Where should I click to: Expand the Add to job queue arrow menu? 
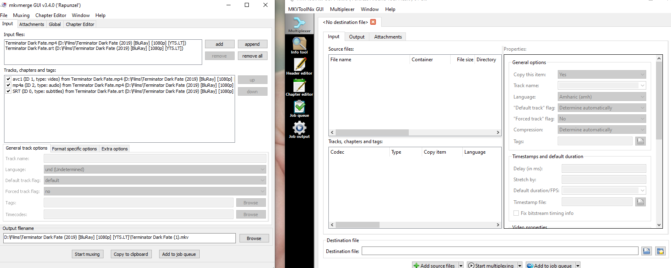578,266
